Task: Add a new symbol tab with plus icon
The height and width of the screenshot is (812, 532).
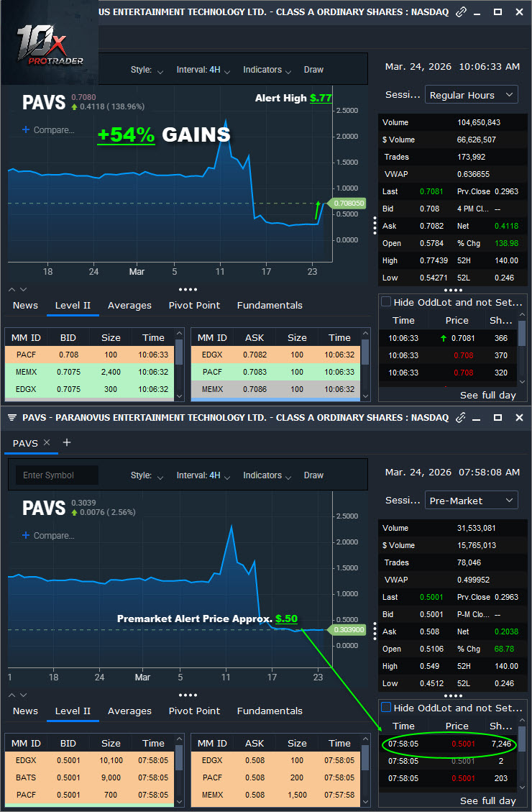Action: pyautogui.click(x=67, y=442)
